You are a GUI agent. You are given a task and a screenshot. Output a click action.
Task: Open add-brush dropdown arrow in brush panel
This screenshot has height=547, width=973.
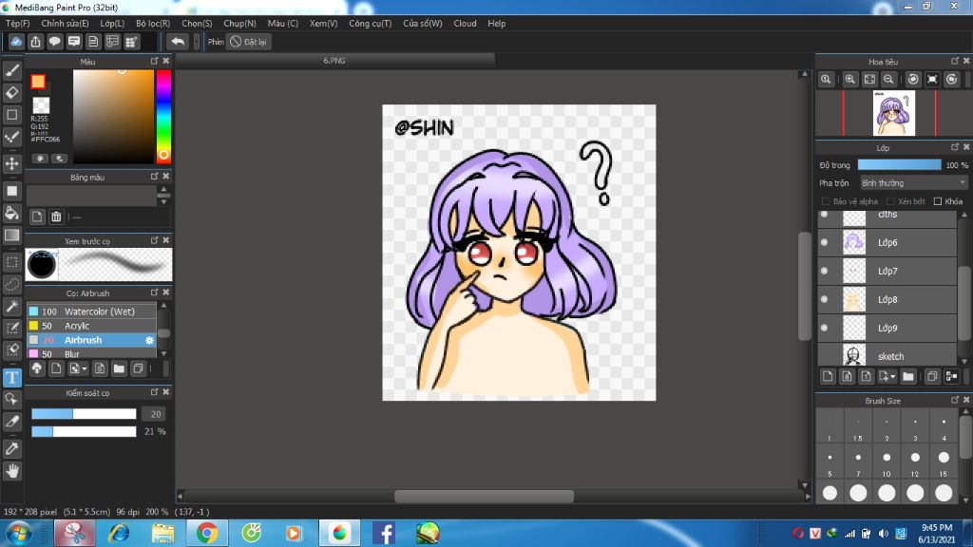click(85, 369)
